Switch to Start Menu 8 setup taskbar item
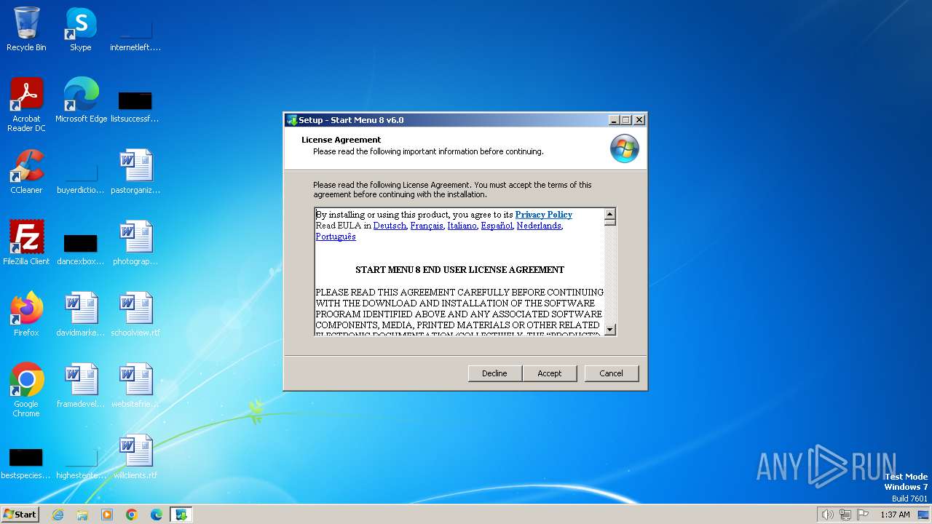The width and height of the screenshot is (932, 524). [x=181, y=515]
